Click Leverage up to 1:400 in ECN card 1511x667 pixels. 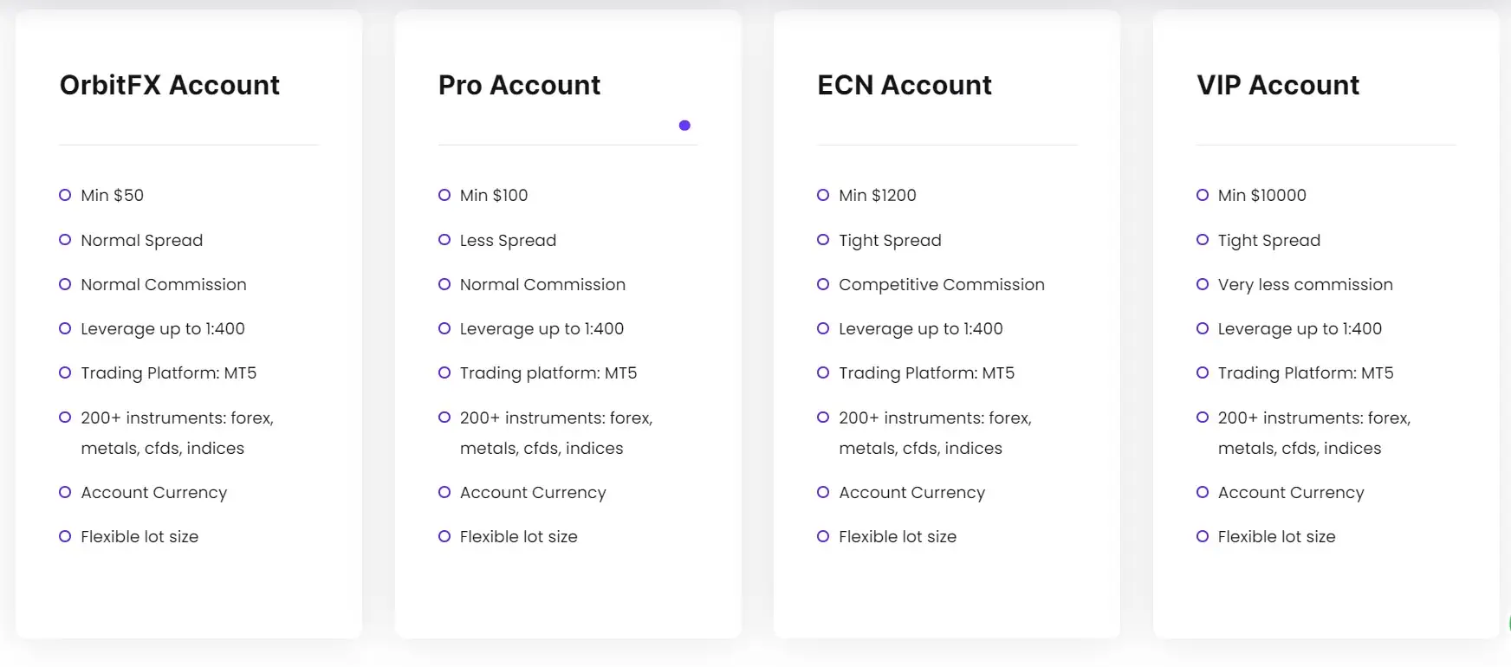tap(921, 329)
